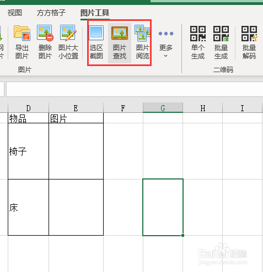Launch the 图片查找 picture lookup tool

click(x=120, y=42)
